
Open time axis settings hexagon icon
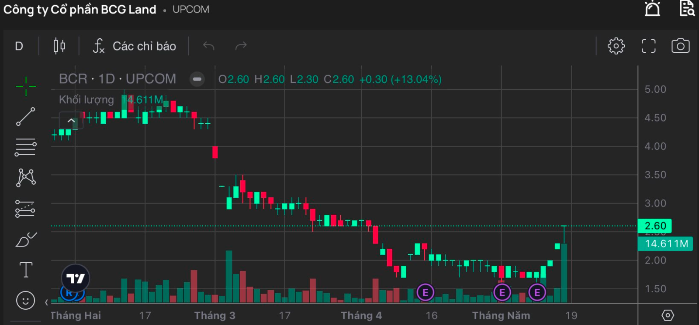(668, 315)
